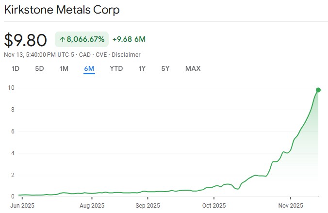Click the Nov 2025 axis label
Screen dimensions: 328x213
pos(290,206)
